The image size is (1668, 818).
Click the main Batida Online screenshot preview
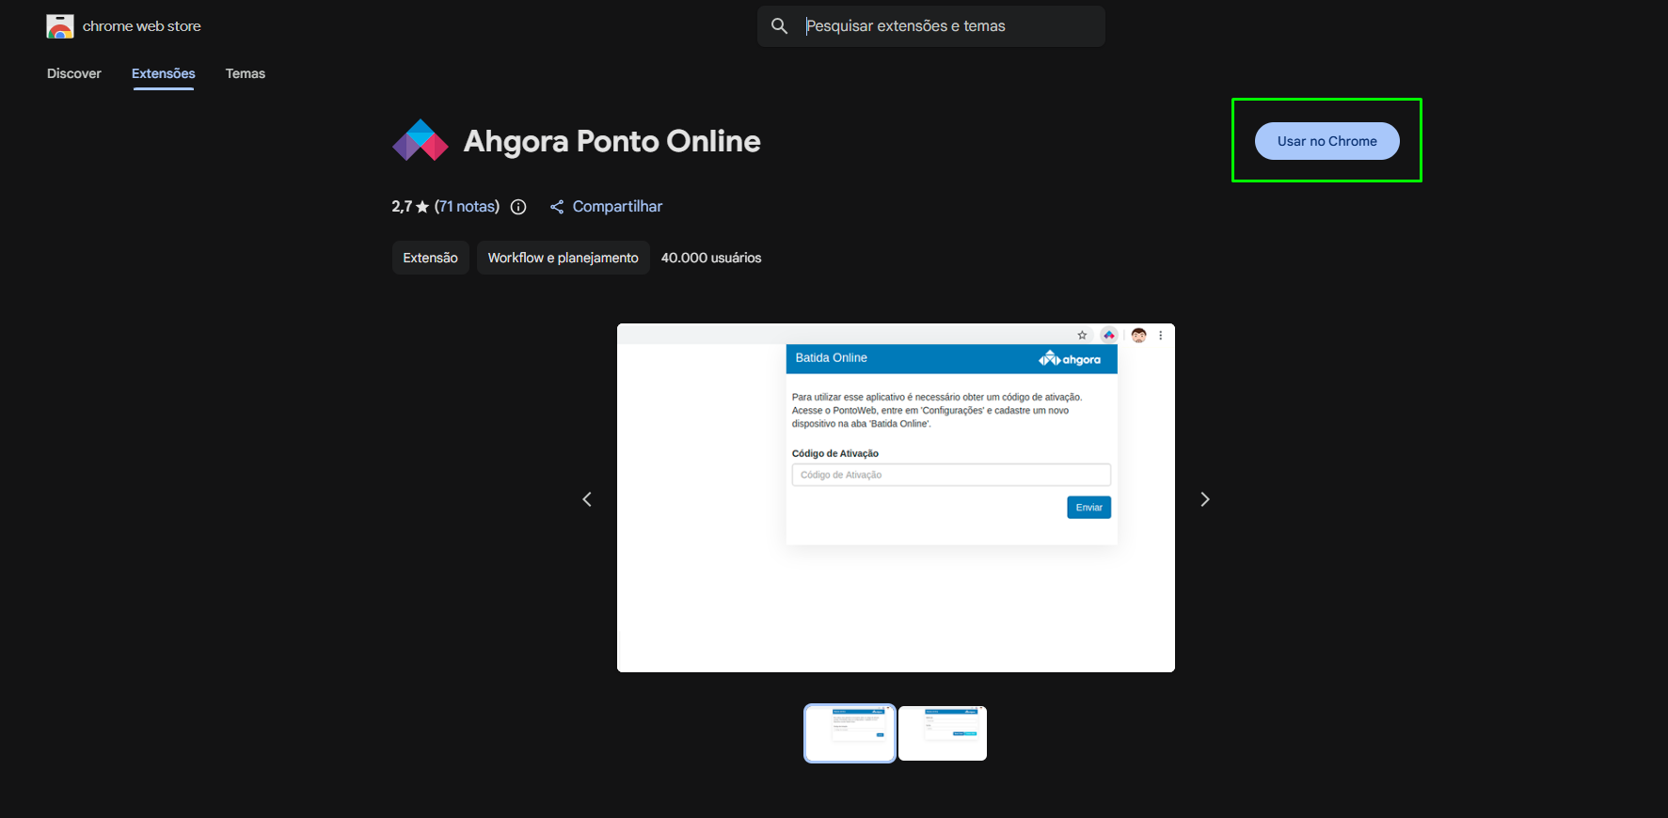click(x=896, y=498)
